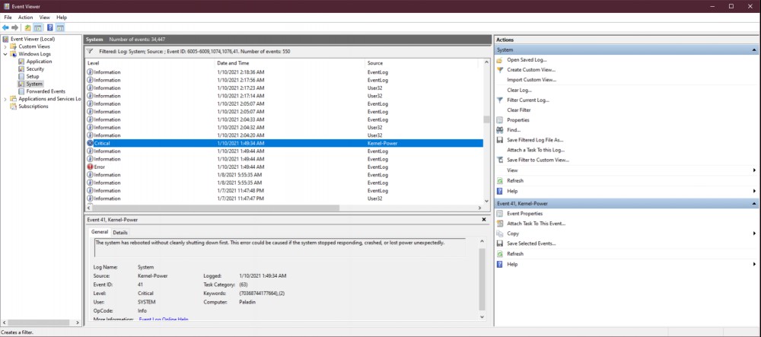The height and width of the screenshot is (337, 761).
Task: Open the Action menu
Action: tap(25, 17)
